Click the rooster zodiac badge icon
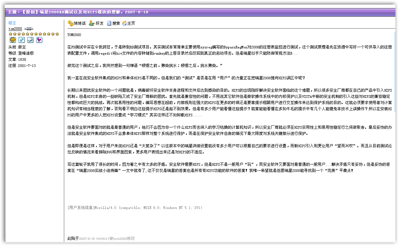This screenshot has width=399, height=246. tap(39, 40)
